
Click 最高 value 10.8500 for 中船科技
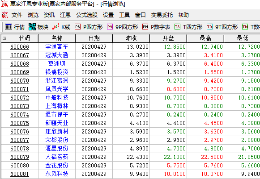(x=212, y=98)
